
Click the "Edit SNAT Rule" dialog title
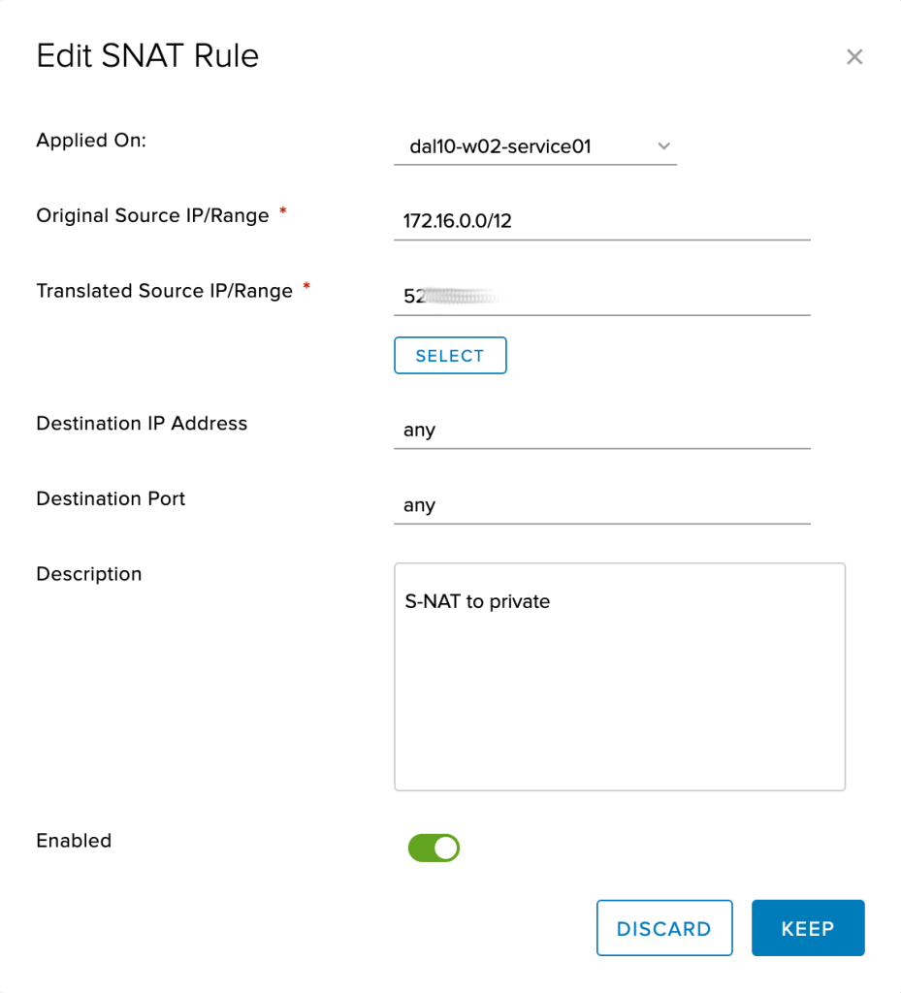point(147,56)
